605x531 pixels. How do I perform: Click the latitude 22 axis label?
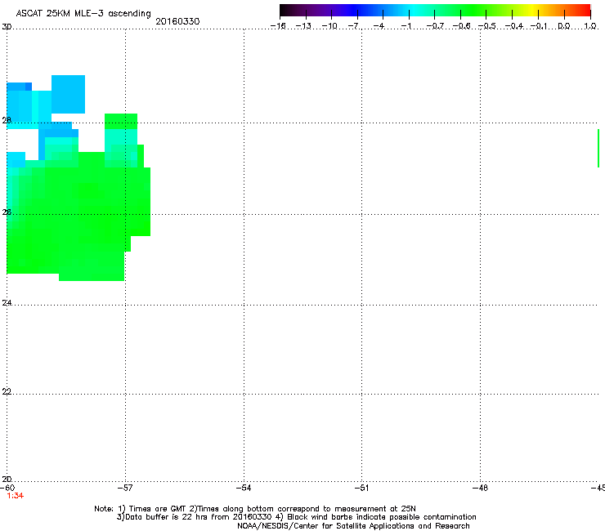tap(7, 392)
